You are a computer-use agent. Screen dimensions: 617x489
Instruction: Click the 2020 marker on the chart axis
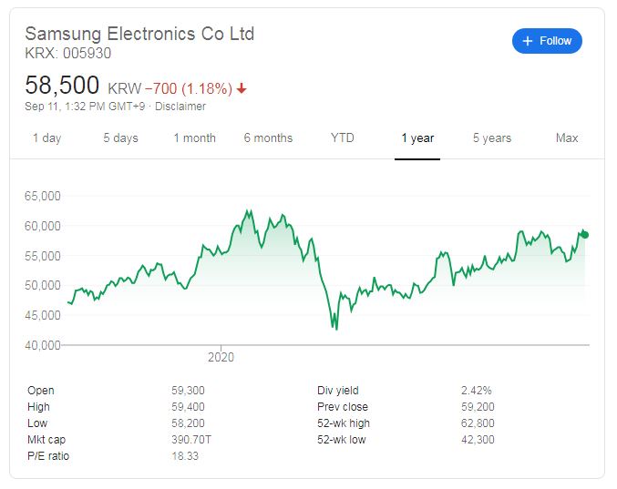221,357
